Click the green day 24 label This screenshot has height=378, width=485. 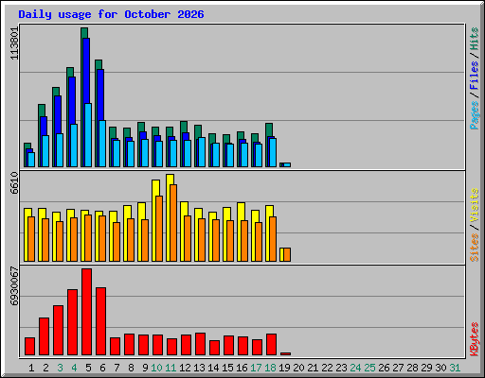point(355,368)
